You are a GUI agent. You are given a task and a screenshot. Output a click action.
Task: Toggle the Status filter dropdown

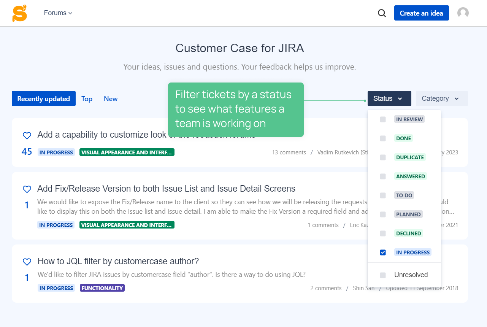tap(389, 98)
